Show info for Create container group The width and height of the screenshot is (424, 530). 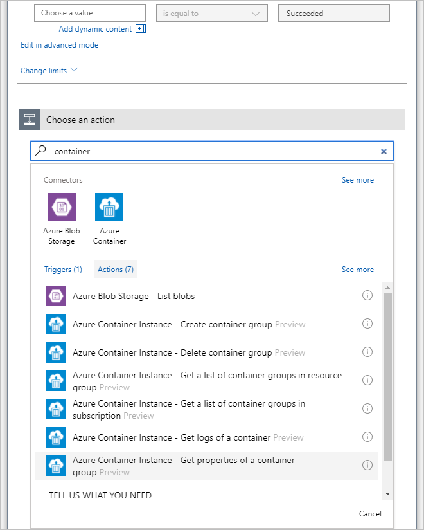[367, 324]
